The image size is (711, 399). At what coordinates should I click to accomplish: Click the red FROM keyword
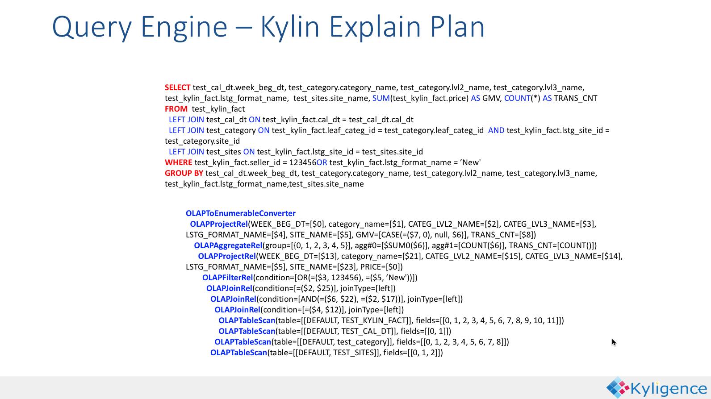click(176, 109)
